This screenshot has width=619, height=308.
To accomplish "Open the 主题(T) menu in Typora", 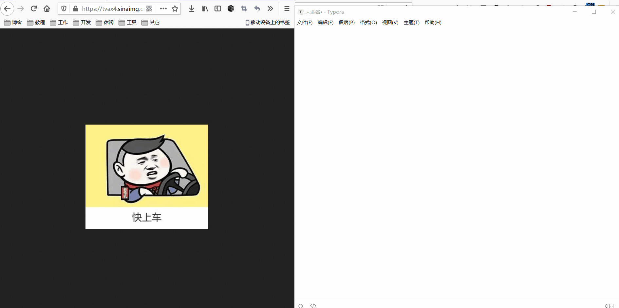I will pos(411,23).
